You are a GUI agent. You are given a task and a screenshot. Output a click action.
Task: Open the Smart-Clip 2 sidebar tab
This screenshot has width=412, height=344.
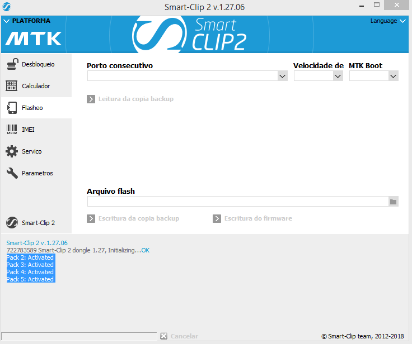pyautogui.click(x=36, y=223)
